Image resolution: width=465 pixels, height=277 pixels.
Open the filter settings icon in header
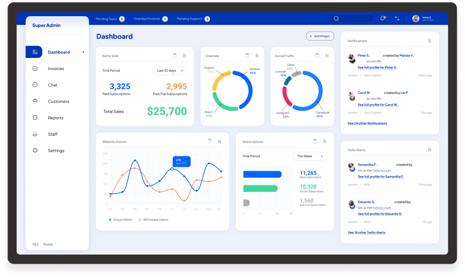tap(397, 18)
